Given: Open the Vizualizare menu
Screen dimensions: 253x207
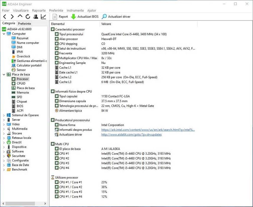Looking at the screenshot, I should [x=21, y=11].
